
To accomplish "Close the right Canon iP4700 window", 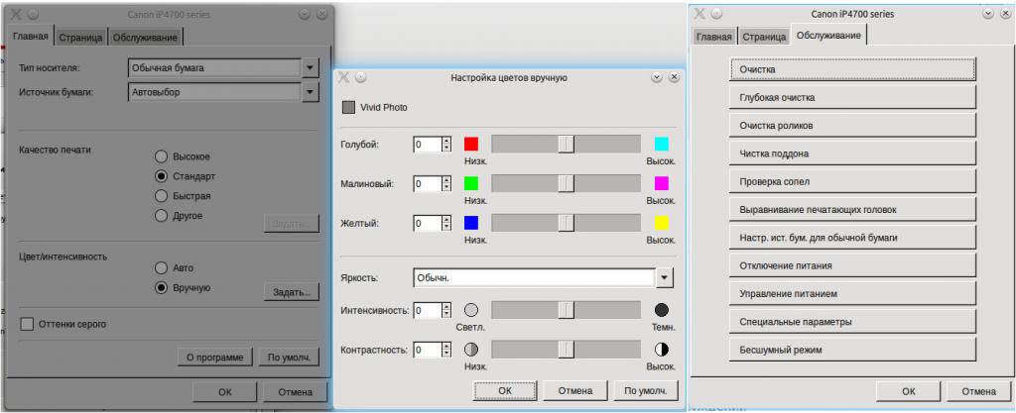I will tap(1005, 13).
